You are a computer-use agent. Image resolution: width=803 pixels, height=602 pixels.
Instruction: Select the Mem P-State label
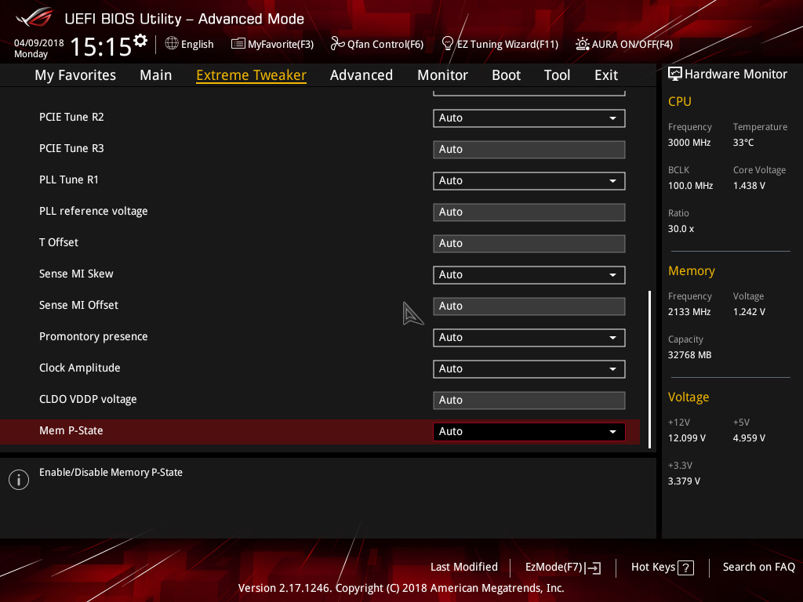pyautogui.click(x=71, y=431)
